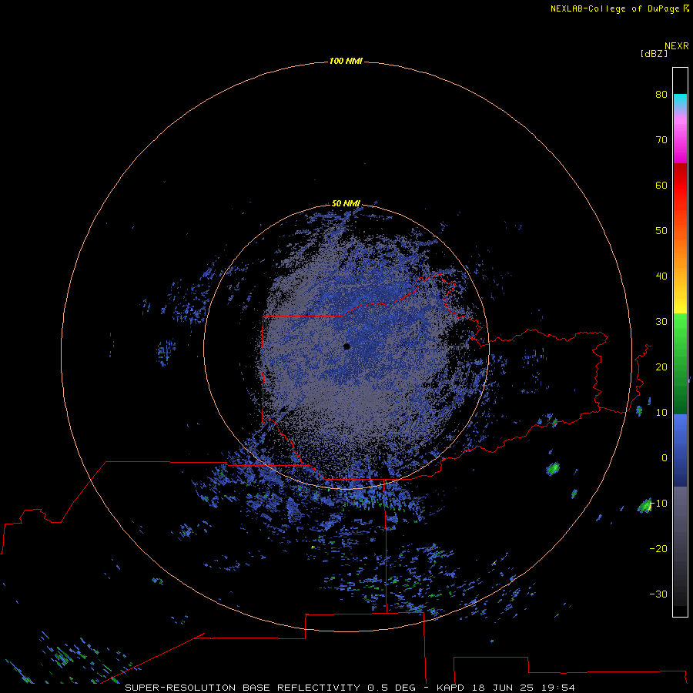Click the yellow band of color bar
The width and height of the screenshot is (693, 693).
tap(680, 305)
